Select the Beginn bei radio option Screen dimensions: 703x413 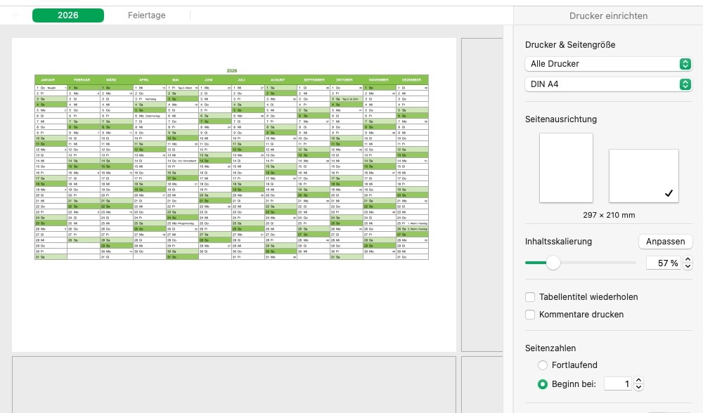pyautogui.click(x=543, y=384)
